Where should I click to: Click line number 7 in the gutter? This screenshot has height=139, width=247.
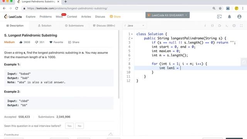pyautogui.click(x=129, y=59)
